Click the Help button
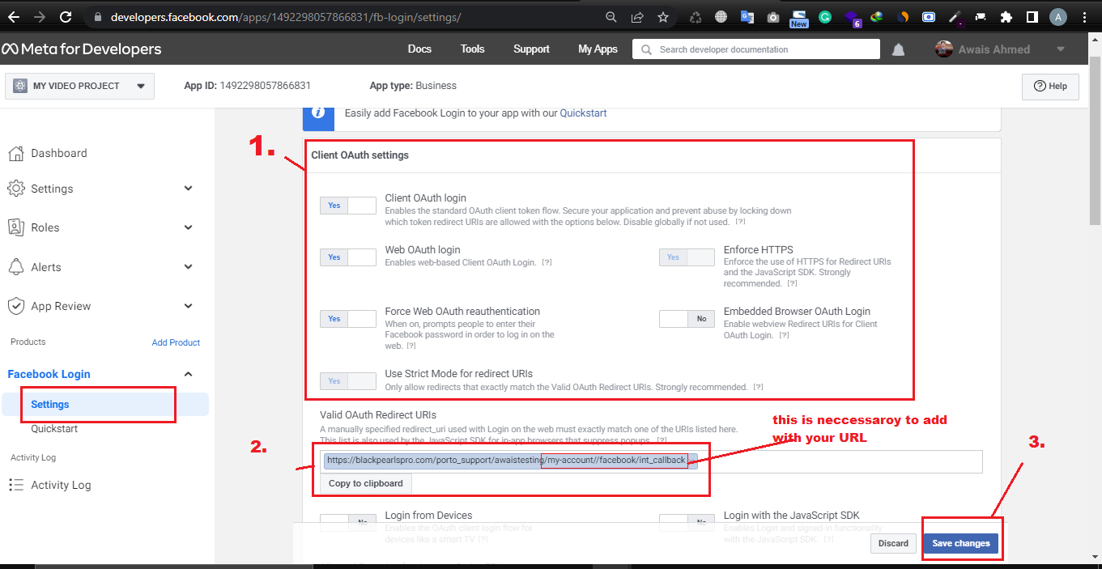The width and height of the screenshot is (1102, 569). click(1051, 86)
